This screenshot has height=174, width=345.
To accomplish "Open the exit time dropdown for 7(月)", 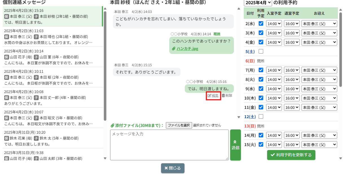I will point(292,70).
